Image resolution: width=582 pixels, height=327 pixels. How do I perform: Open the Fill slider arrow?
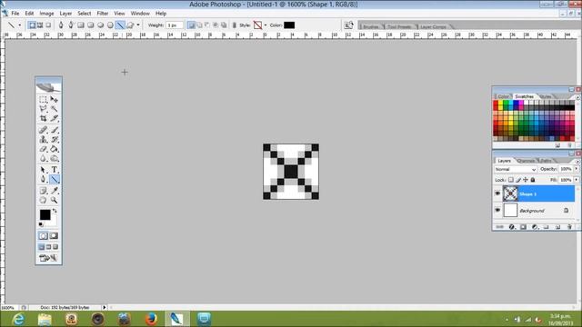point(577,180)
